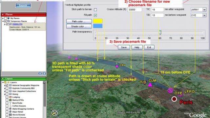This screenshot has height=118, width=210.
Task: Click the left blue round Places button
Action: [x=40, y=73]
